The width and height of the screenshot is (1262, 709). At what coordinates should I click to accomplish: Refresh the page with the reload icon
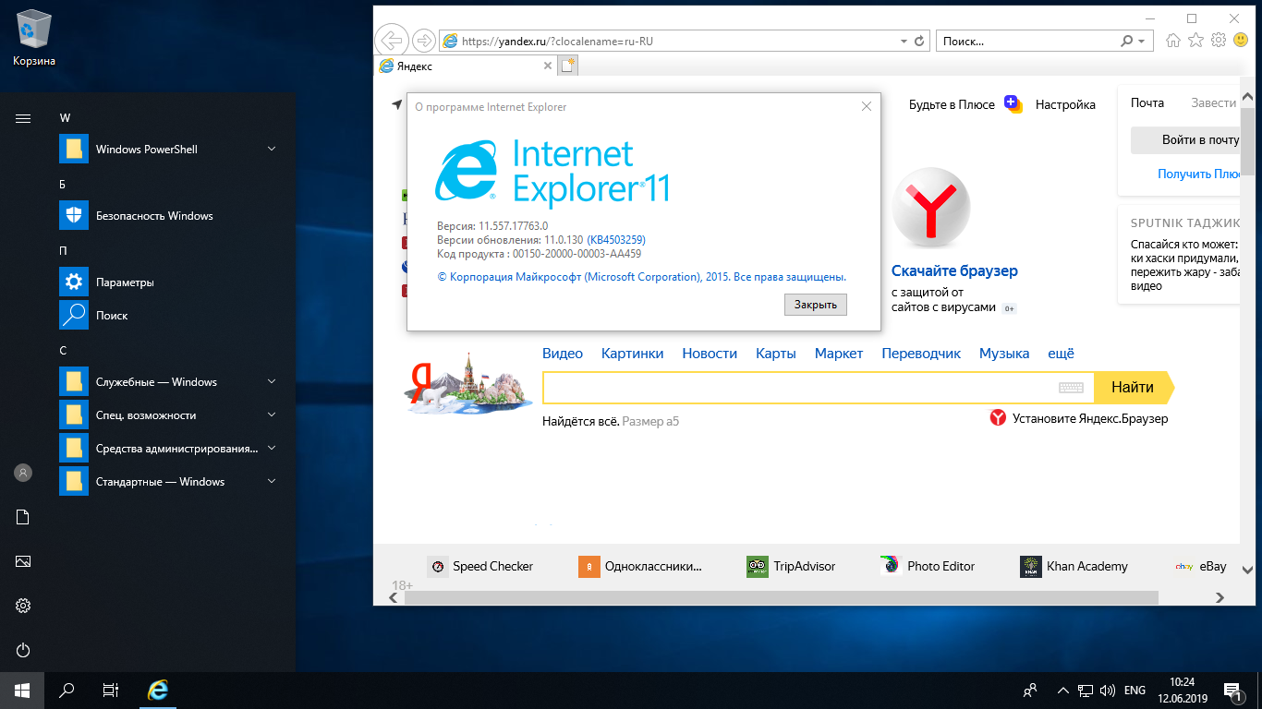[x=919, y=42]
